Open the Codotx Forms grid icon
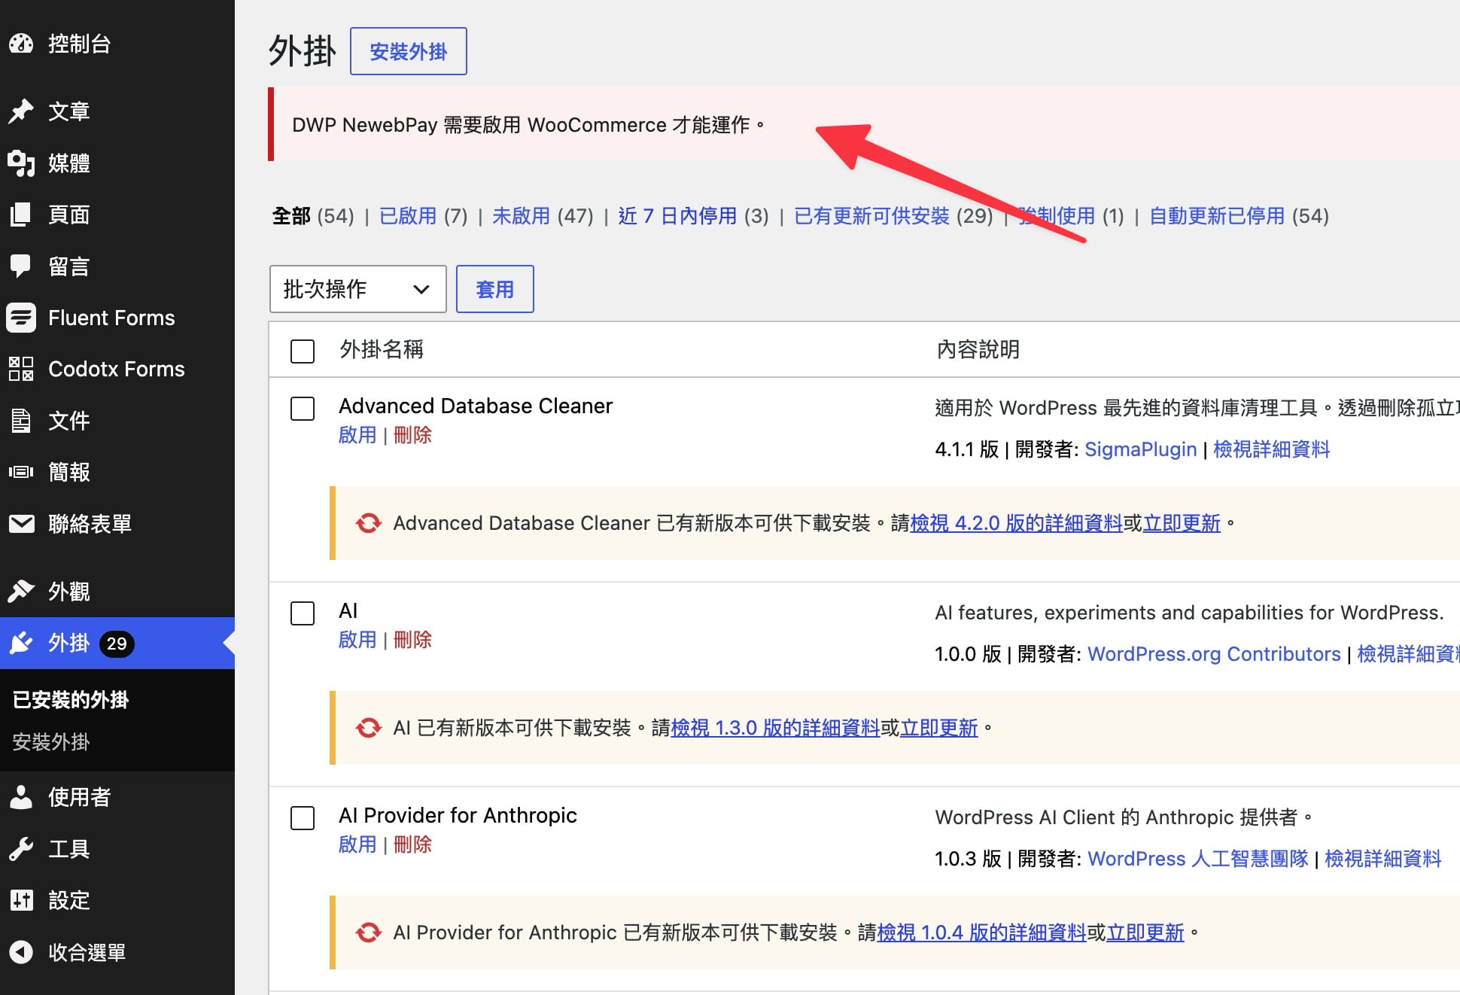The image size is (1460, 995). [x=21, y=369]
